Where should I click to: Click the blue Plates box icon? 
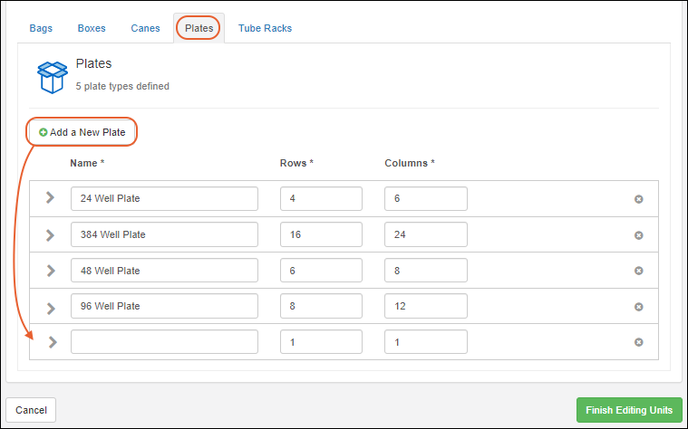[x=53, y=77]
